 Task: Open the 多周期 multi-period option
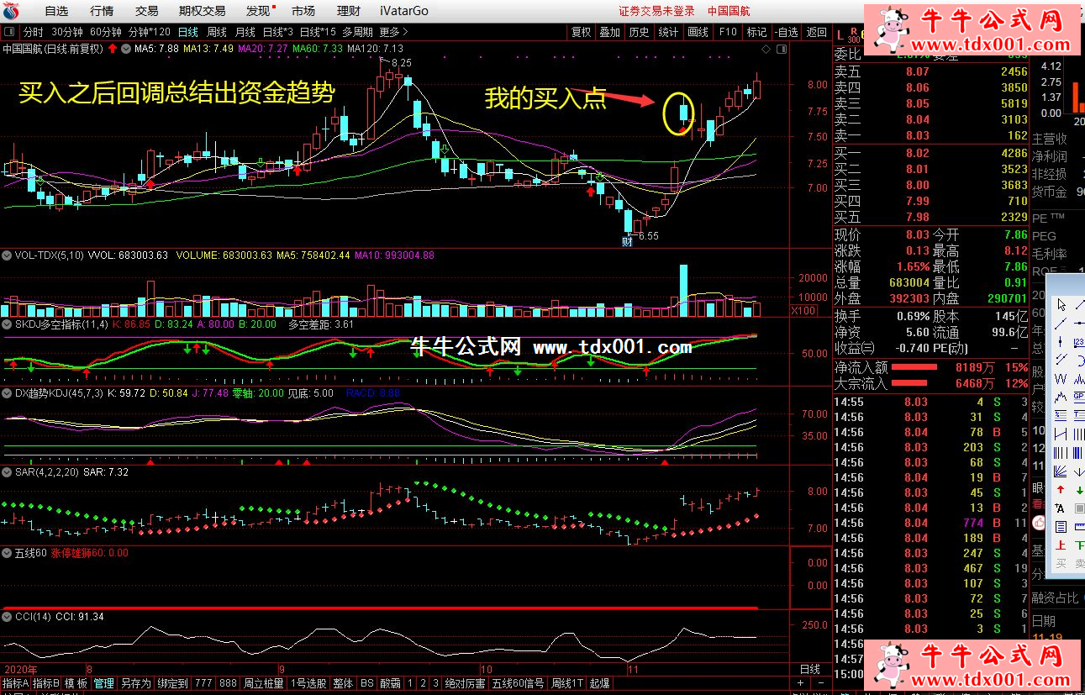[x=357, y=32]
